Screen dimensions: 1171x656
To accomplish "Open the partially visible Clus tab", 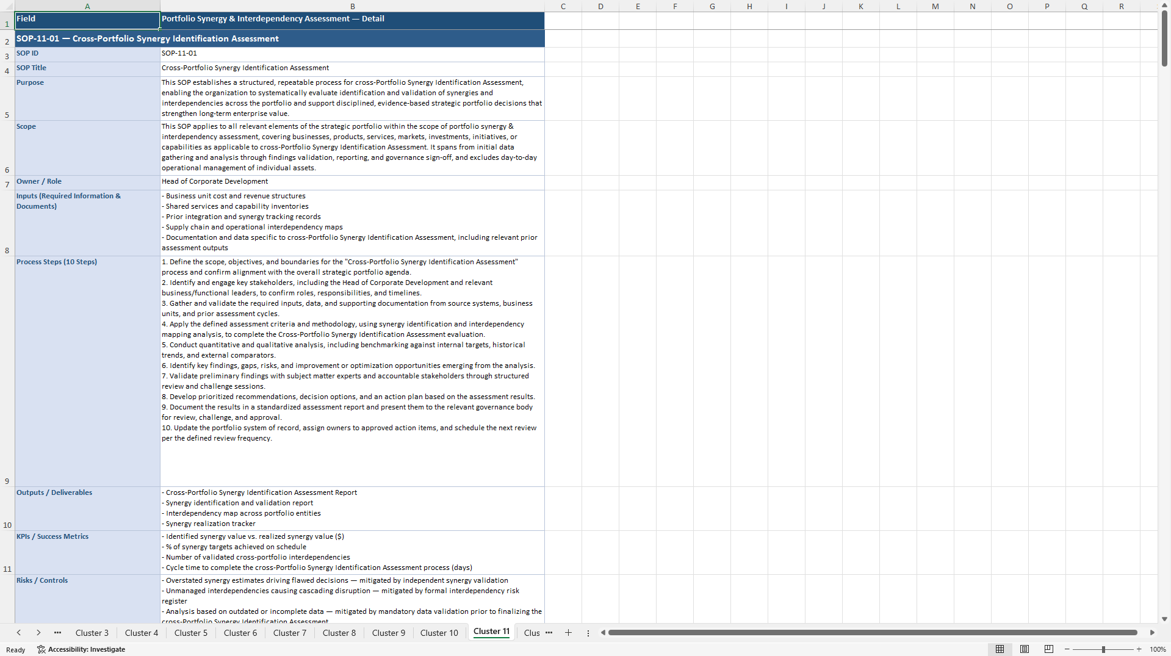I will point(531,633).
